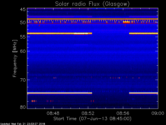Viewport: 166px width, 125px height.
Task: Click the time tick label "08:52"
Action: point(88,113)
